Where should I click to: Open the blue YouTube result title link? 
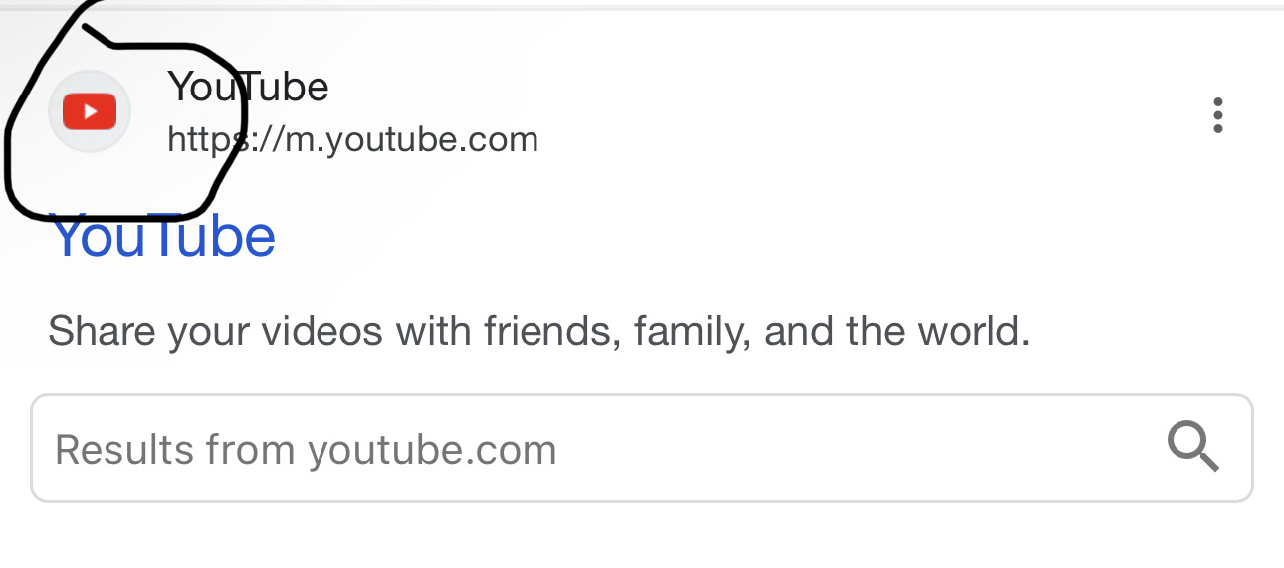click(x=162, y=237)
